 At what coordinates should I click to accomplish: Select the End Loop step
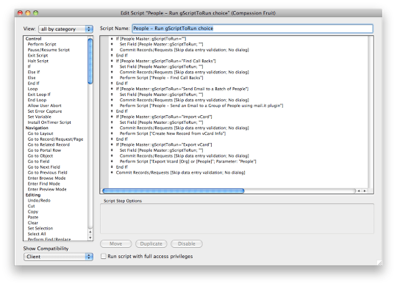pos(37,100)
